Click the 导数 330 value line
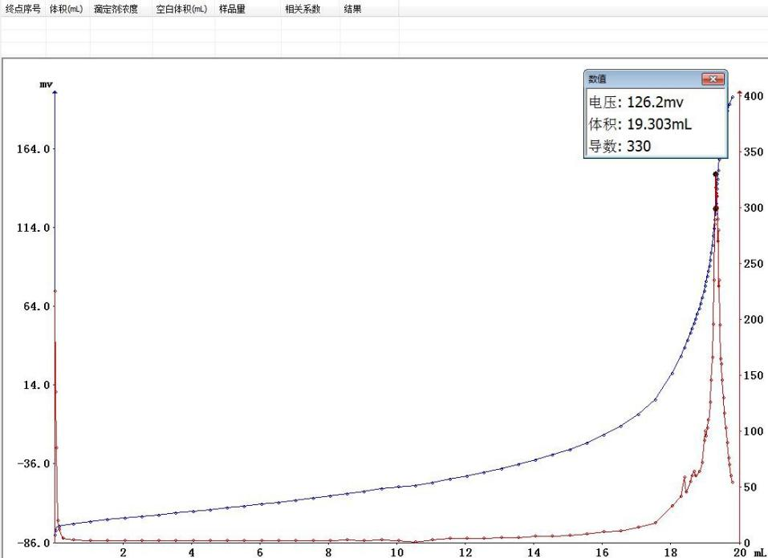Image resolution: width=768 pixels, height=558 pixels. (x=620, y=146)
